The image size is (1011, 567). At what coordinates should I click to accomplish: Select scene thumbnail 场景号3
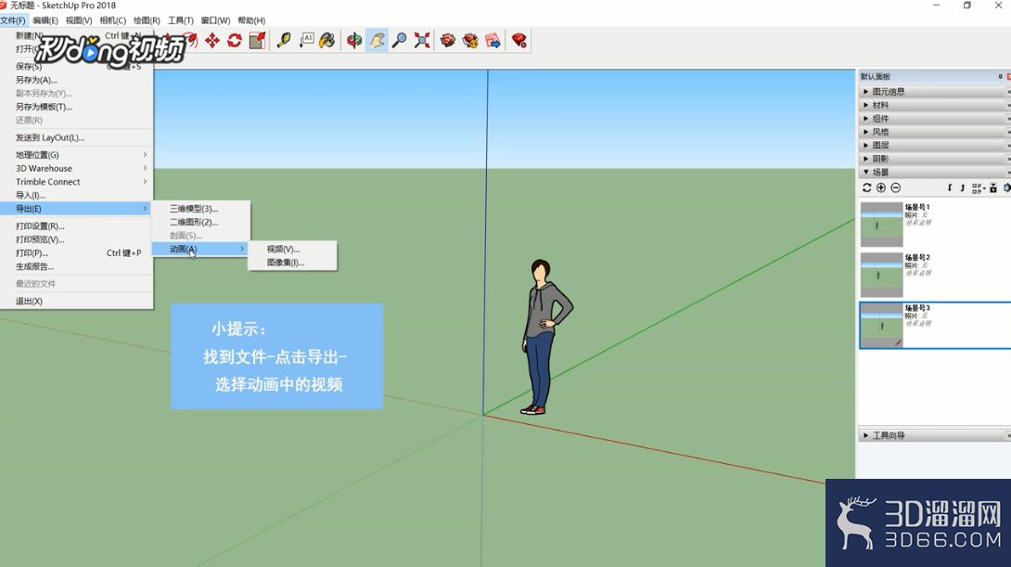click(x=881, y=326)
